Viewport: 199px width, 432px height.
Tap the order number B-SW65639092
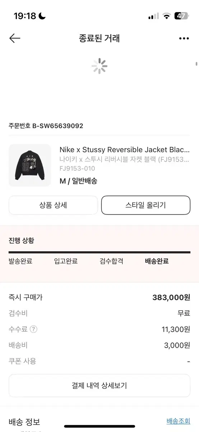point(58,126)
